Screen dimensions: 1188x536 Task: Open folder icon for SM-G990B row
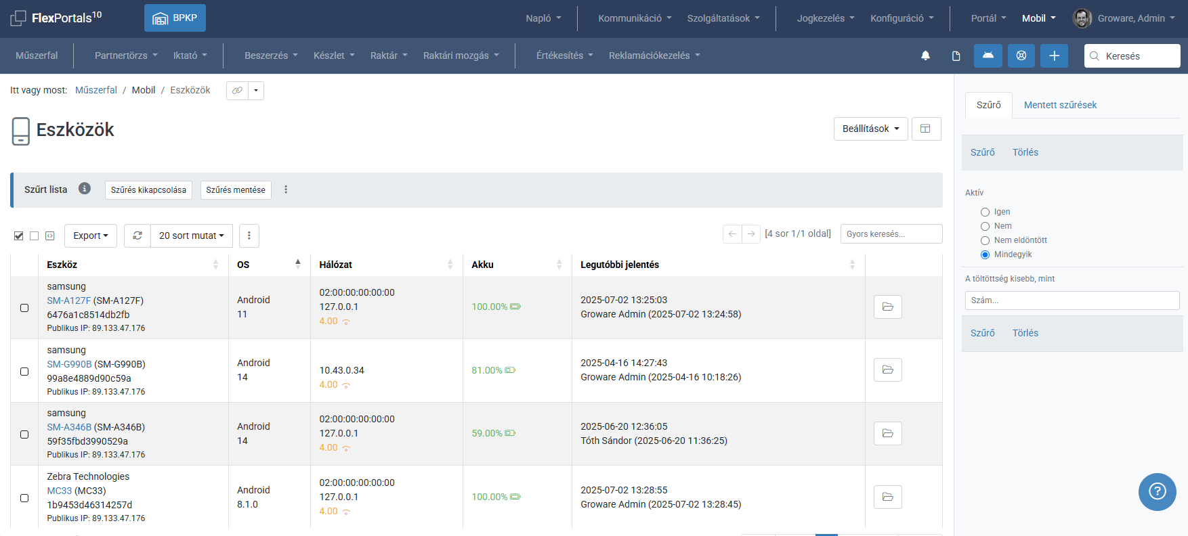888,370
